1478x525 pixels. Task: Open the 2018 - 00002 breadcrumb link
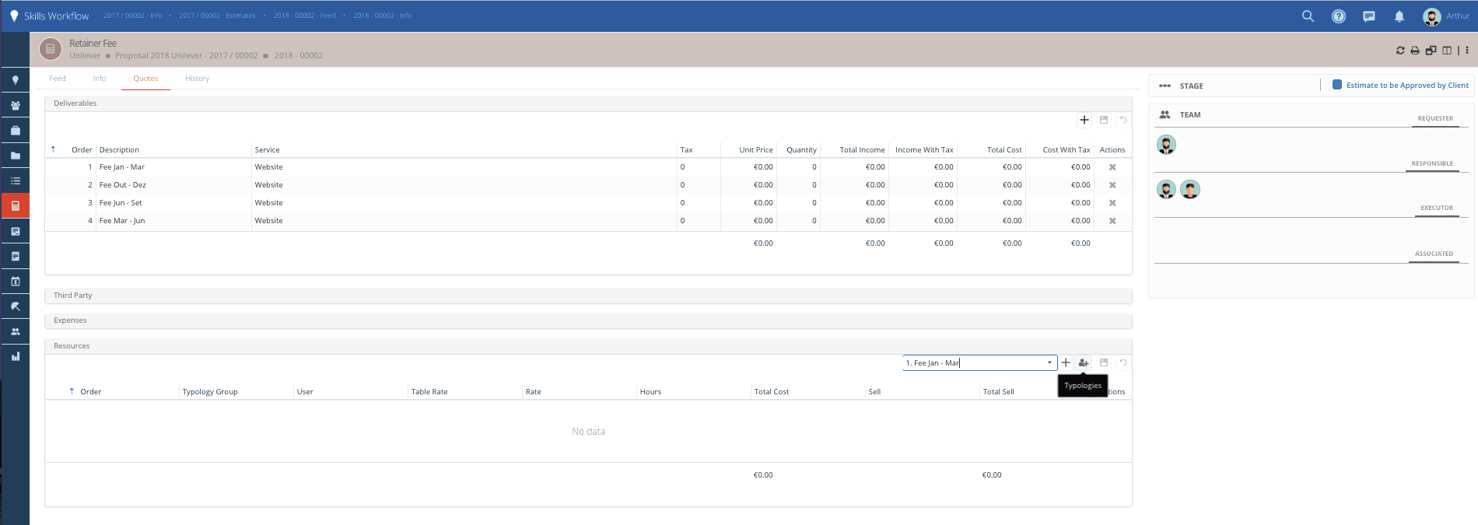point(298,56)
